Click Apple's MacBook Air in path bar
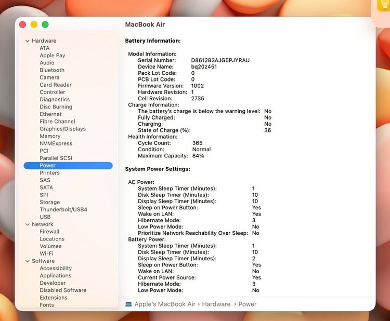 coord(165,304)
